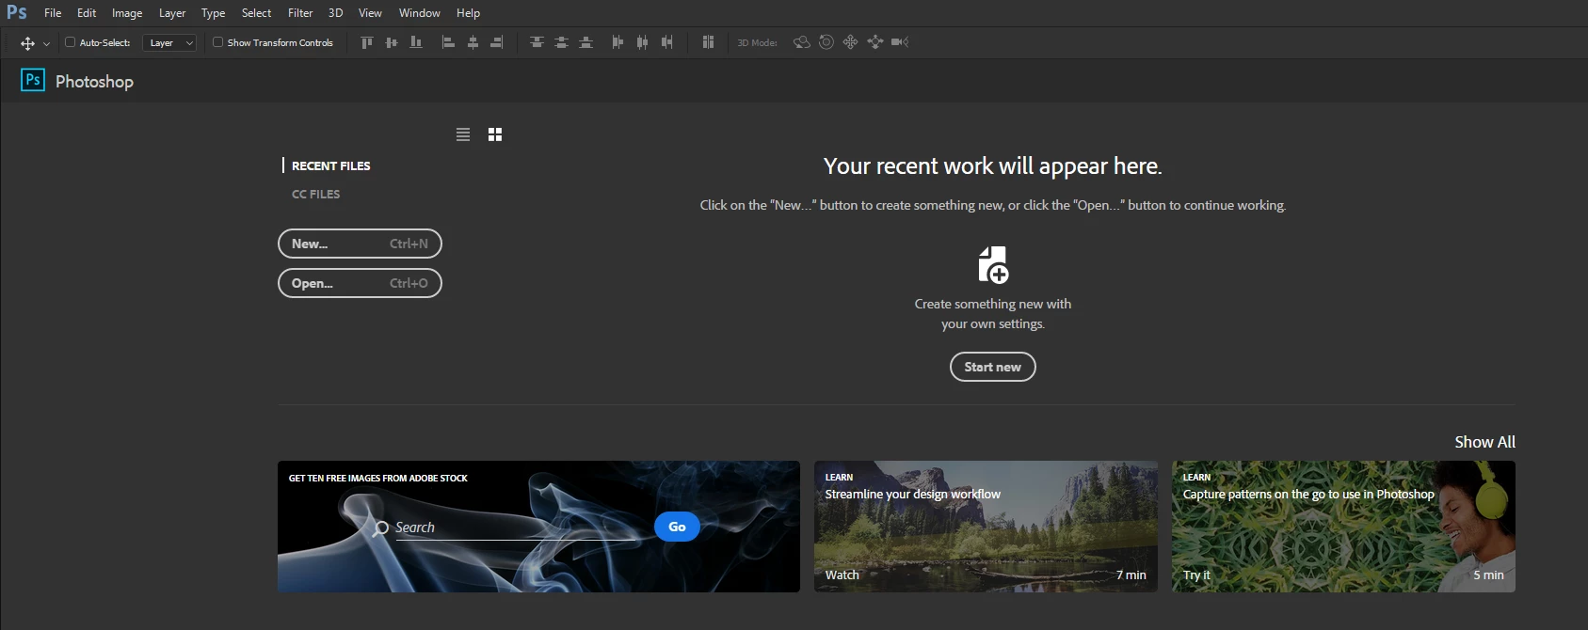The image size is (1588, 630).
Task: Click Watch on design workflow card
Action: 842,575
